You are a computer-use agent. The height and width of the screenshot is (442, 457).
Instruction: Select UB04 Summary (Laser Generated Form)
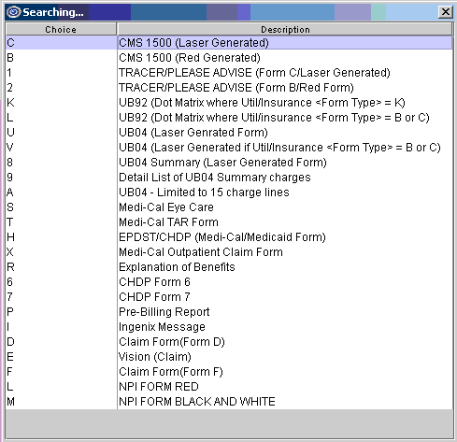tap(229, 163)
